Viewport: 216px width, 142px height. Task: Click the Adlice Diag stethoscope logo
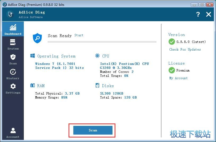coord(10,14)
